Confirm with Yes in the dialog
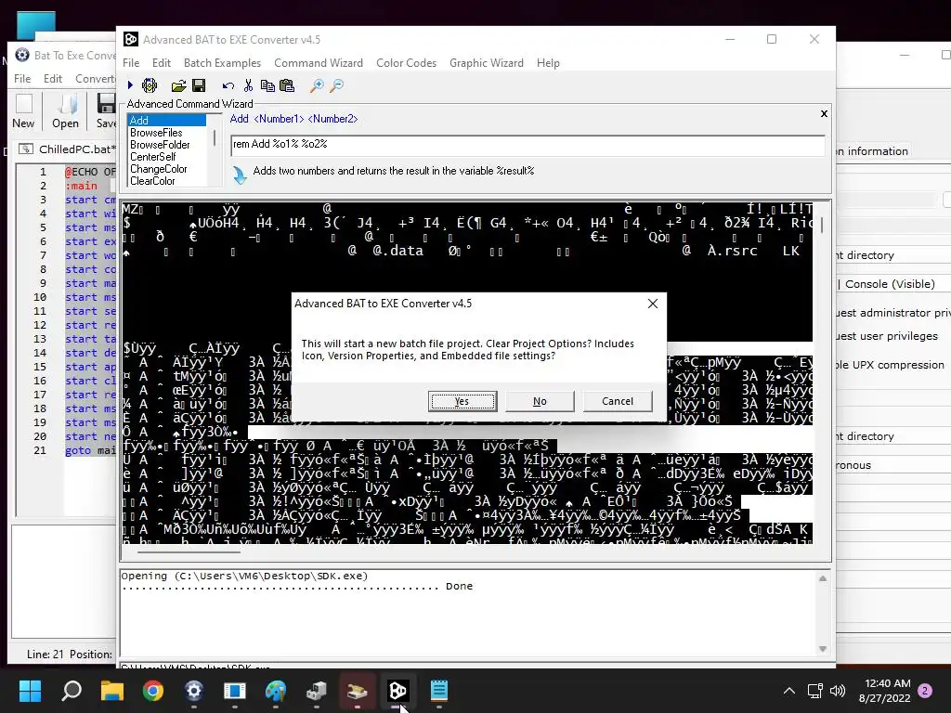951x713 pixels. [462, 401]
